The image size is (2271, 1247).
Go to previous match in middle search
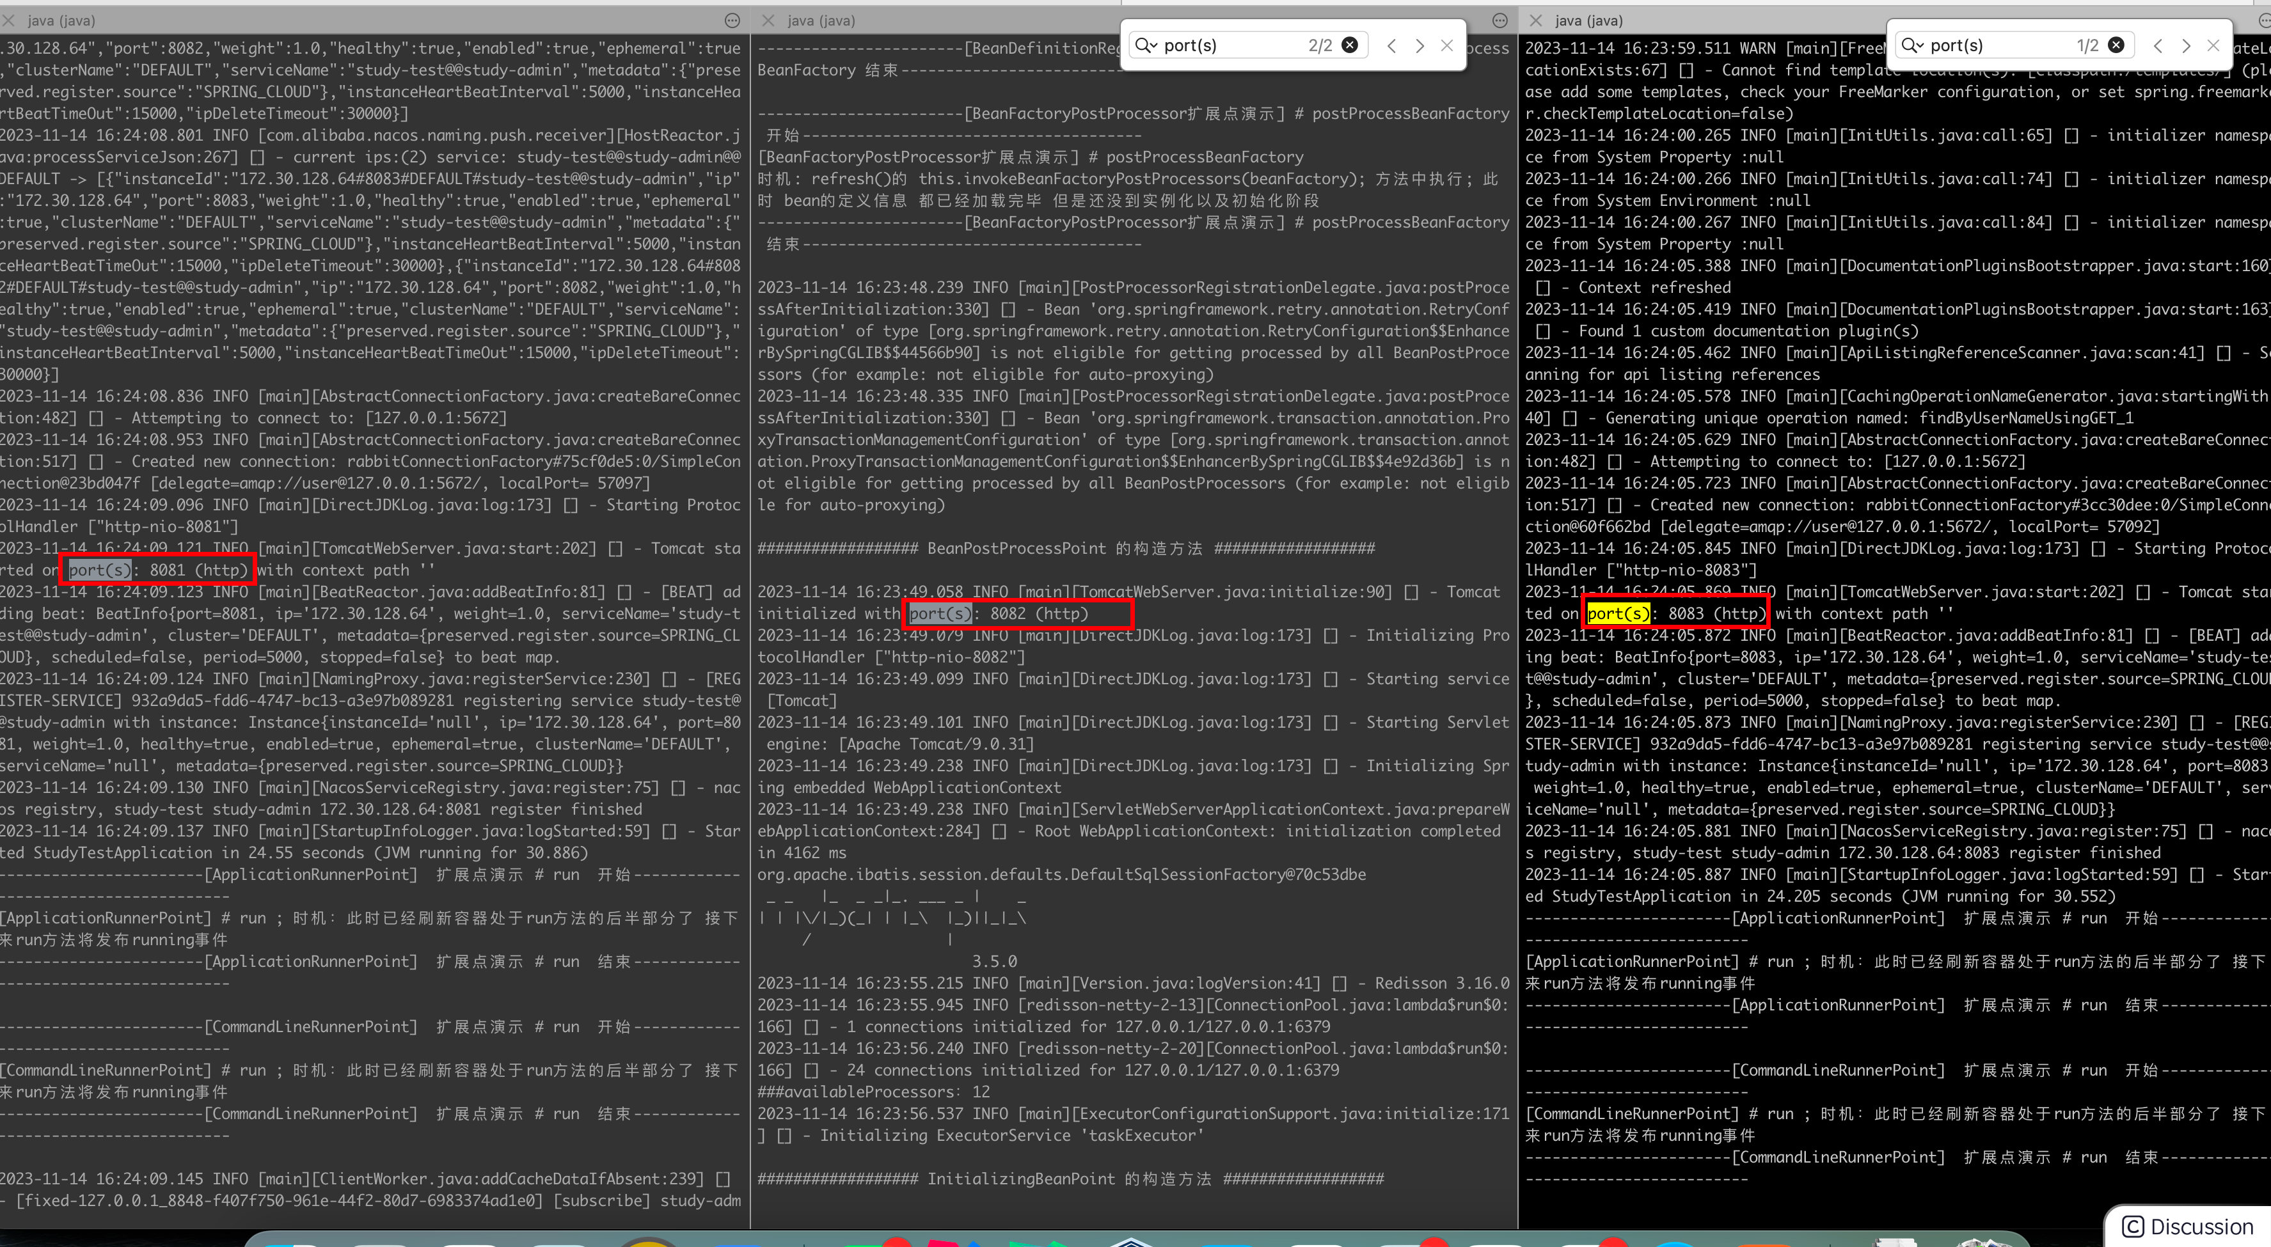pyautogui.click(x=1391, y=45)
